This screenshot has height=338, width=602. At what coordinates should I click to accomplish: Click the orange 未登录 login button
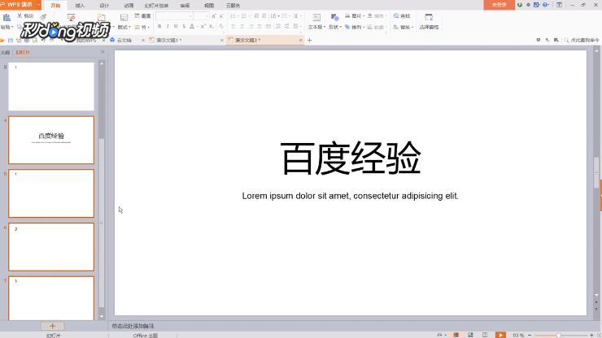pos(499,5)
